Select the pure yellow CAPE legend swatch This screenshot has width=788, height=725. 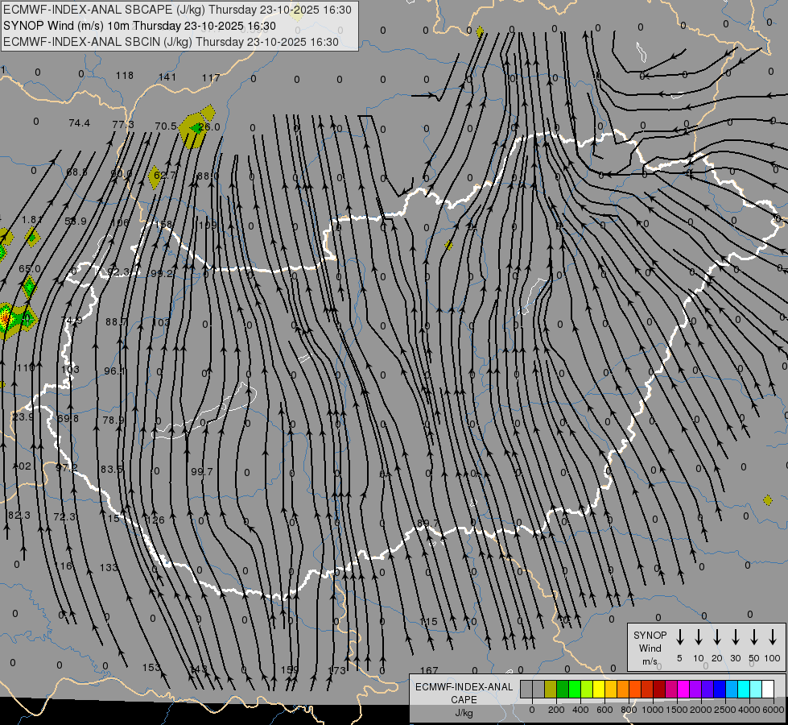[599, 690]
